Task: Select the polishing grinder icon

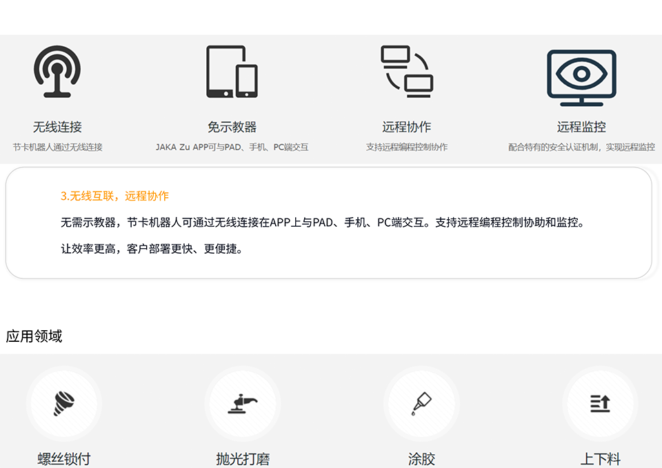Action: coord(242,404)
